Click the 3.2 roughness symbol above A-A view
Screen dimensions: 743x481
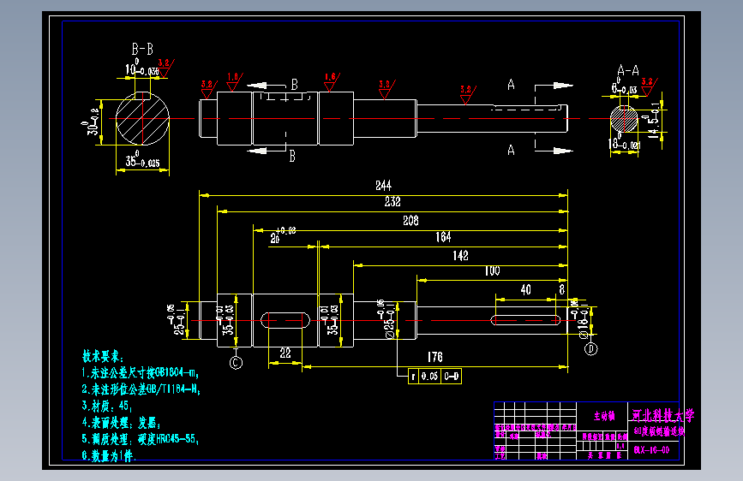point(649,87)
